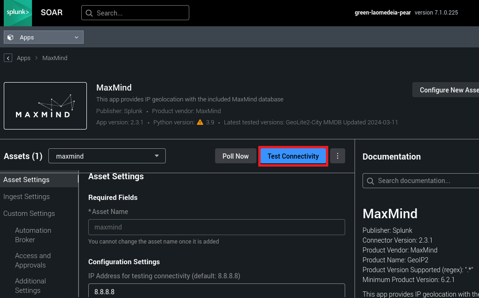
Task: Click the MaxMind app logo image
Action: pos(45,106)
